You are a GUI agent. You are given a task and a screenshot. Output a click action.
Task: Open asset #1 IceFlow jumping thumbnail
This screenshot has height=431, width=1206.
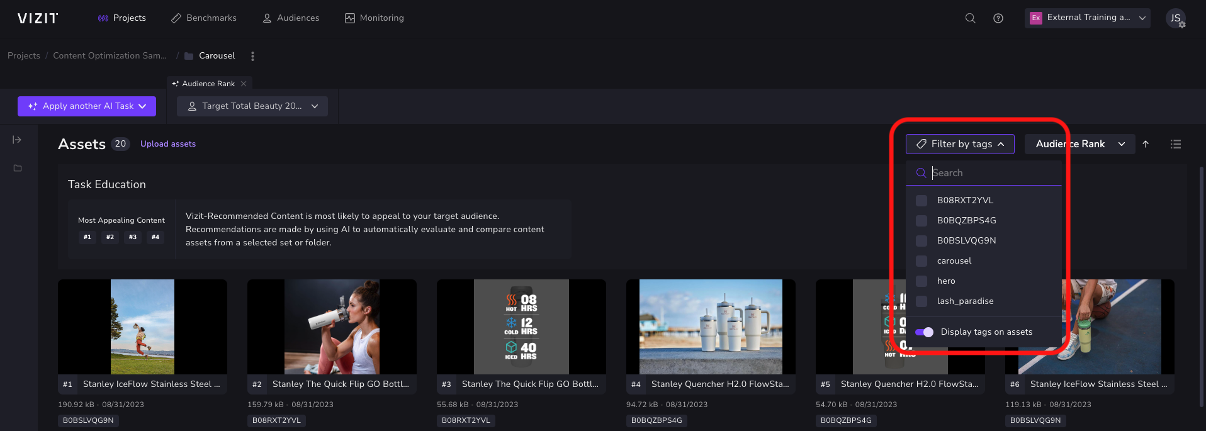pos(142,327)
